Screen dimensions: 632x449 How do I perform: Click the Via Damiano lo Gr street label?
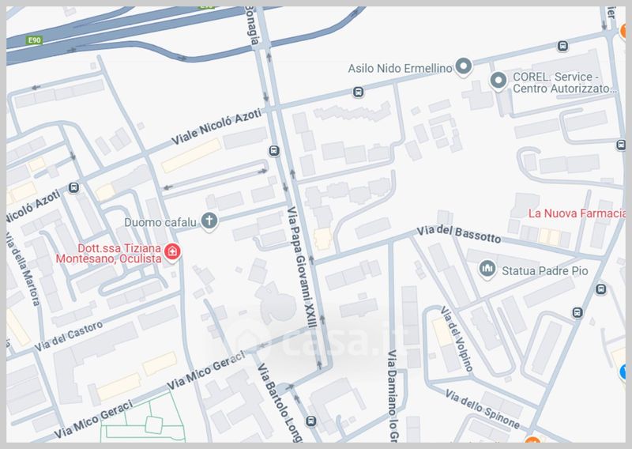pyautogui.click(x=393, y=396)
